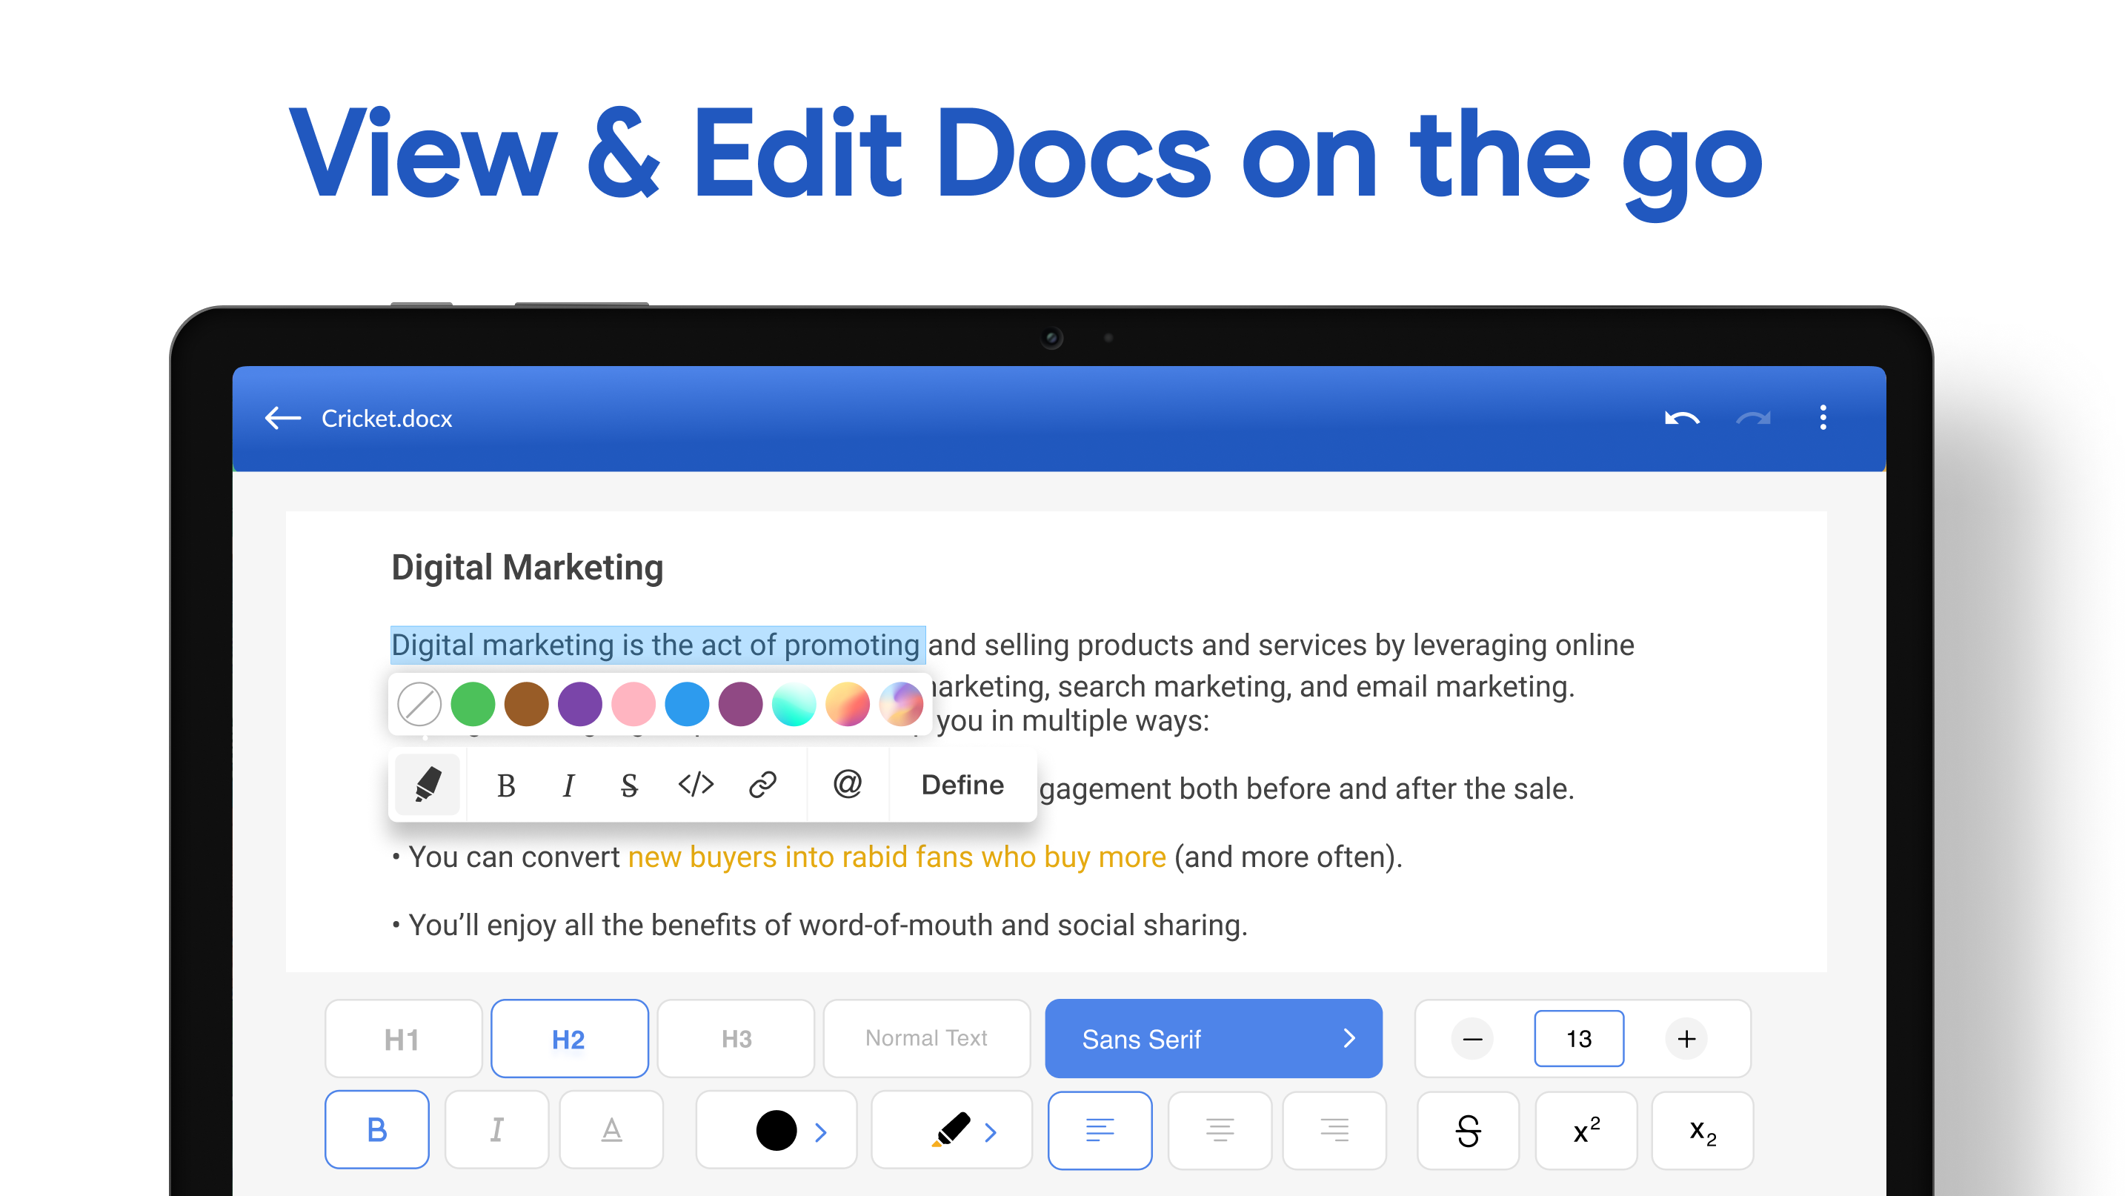Pick the green highlight color

(x=473, y=705)
